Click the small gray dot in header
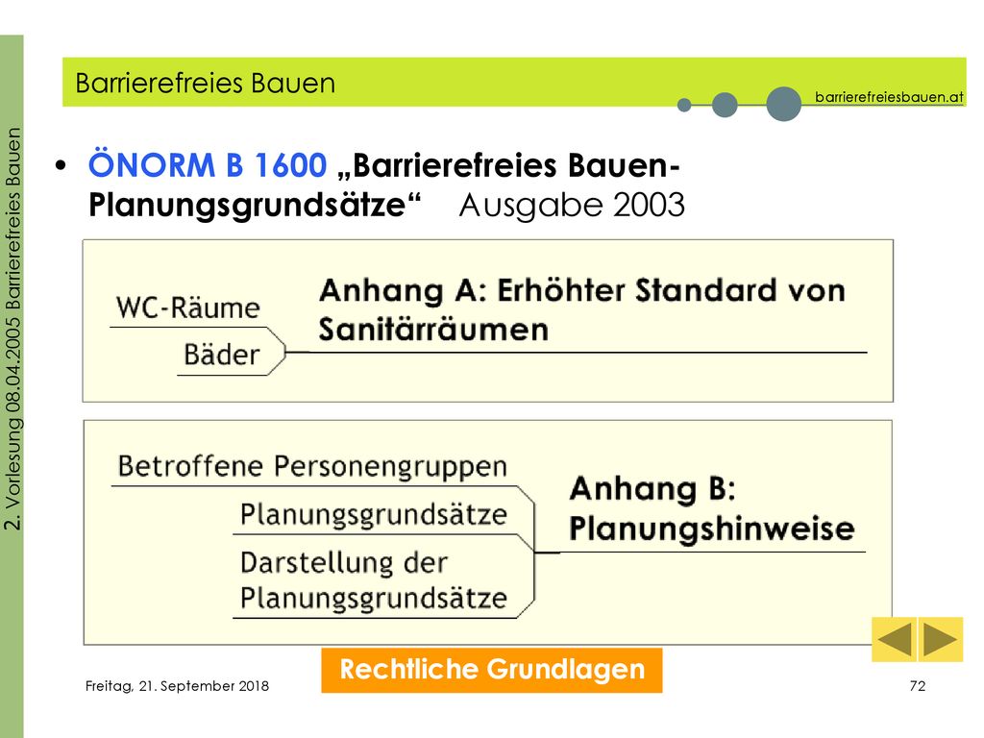Screen dimensions: 984x738 (x=684, y=105)
